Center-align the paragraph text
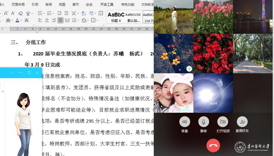The height and width of the screenshot is (156, 274). click(x=47, y=20)
